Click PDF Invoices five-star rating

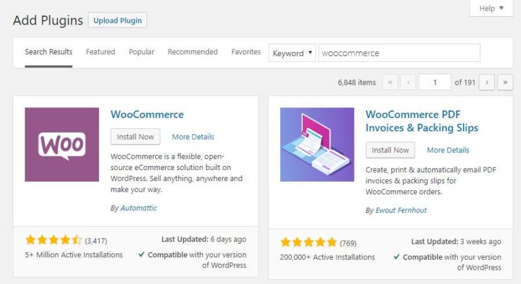pos(309,242)
